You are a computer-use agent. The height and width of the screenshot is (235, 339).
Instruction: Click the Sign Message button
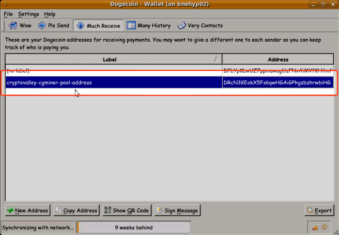178,210
